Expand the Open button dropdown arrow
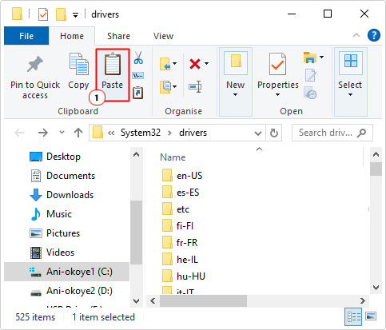 321,57
